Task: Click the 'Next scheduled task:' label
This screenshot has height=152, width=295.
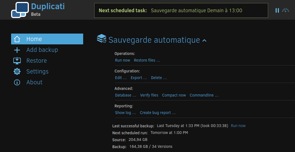Action: click(123, 11)
